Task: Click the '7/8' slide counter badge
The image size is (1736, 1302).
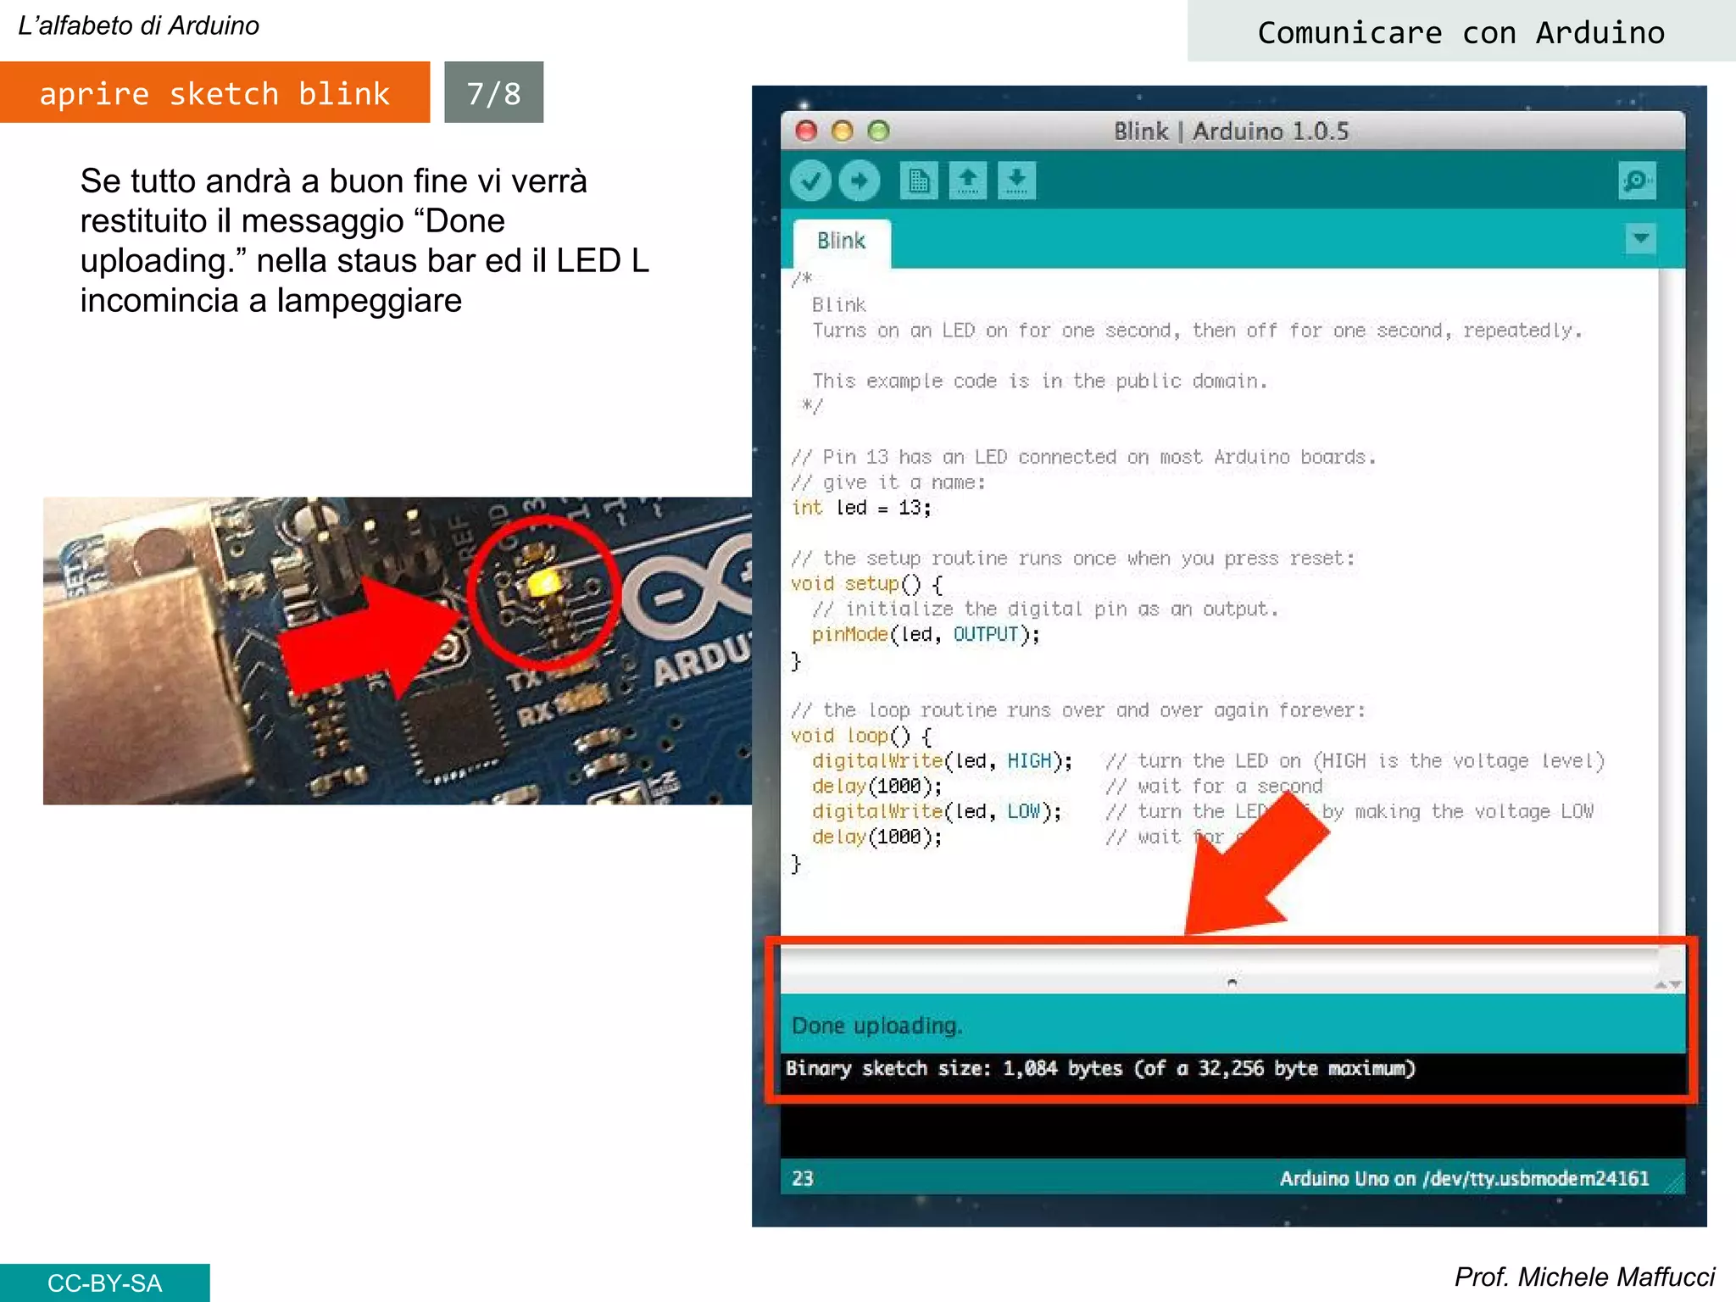Action: [494, 92]
